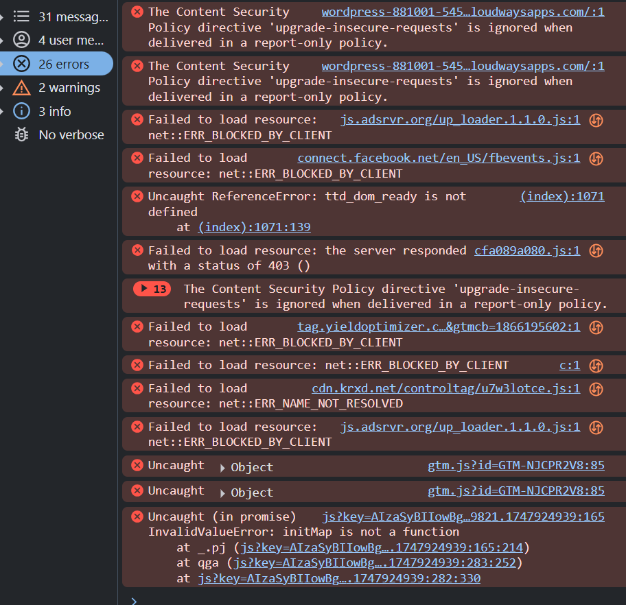Click error icon of InvalidValueError message
This screenshot has height=605, width=626.
[137, 517]
